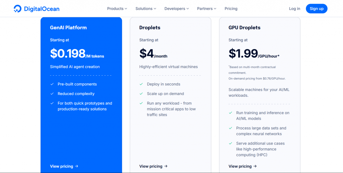Click checkmark icon beside Pre-built components
343x173 pixels.
pos(52,84)
